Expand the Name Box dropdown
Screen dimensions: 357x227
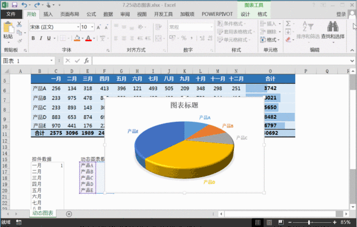click(x=51, y=61)
